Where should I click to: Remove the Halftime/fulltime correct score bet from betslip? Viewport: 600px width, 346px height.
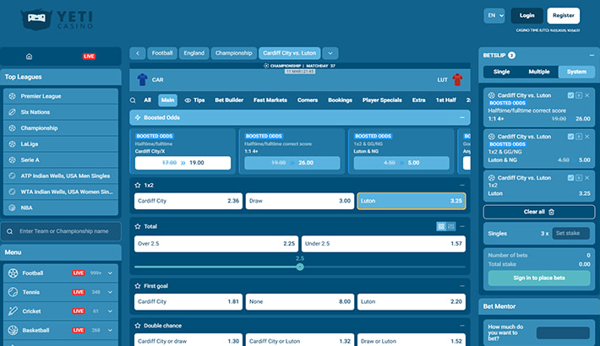[x=587, y=95]
